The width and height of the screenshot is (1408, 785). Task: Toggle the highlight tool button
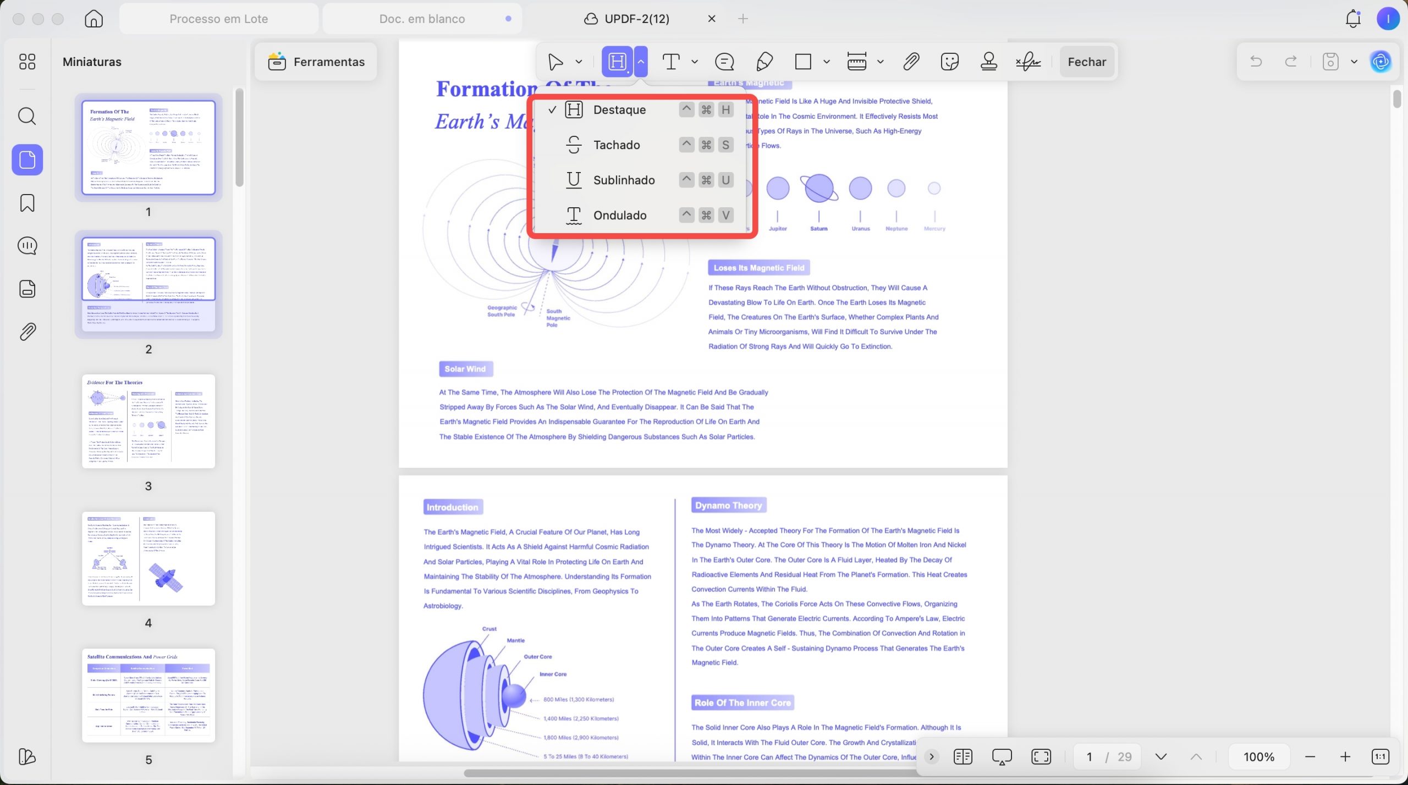point(617,62)
